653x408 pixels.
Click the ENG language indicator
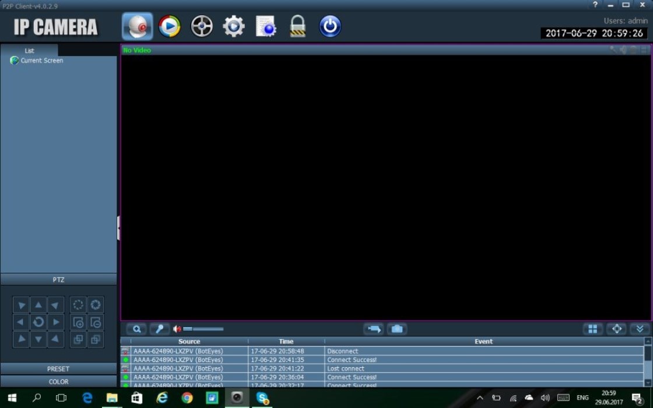(x=582, y=398)
